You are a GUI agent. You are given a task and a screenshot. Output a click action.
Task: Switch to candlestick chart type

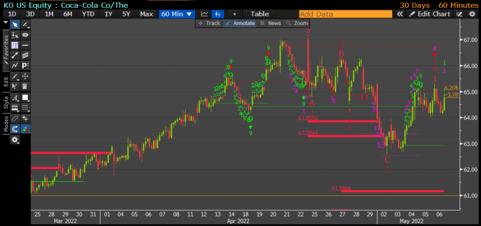tap(218, 14)
